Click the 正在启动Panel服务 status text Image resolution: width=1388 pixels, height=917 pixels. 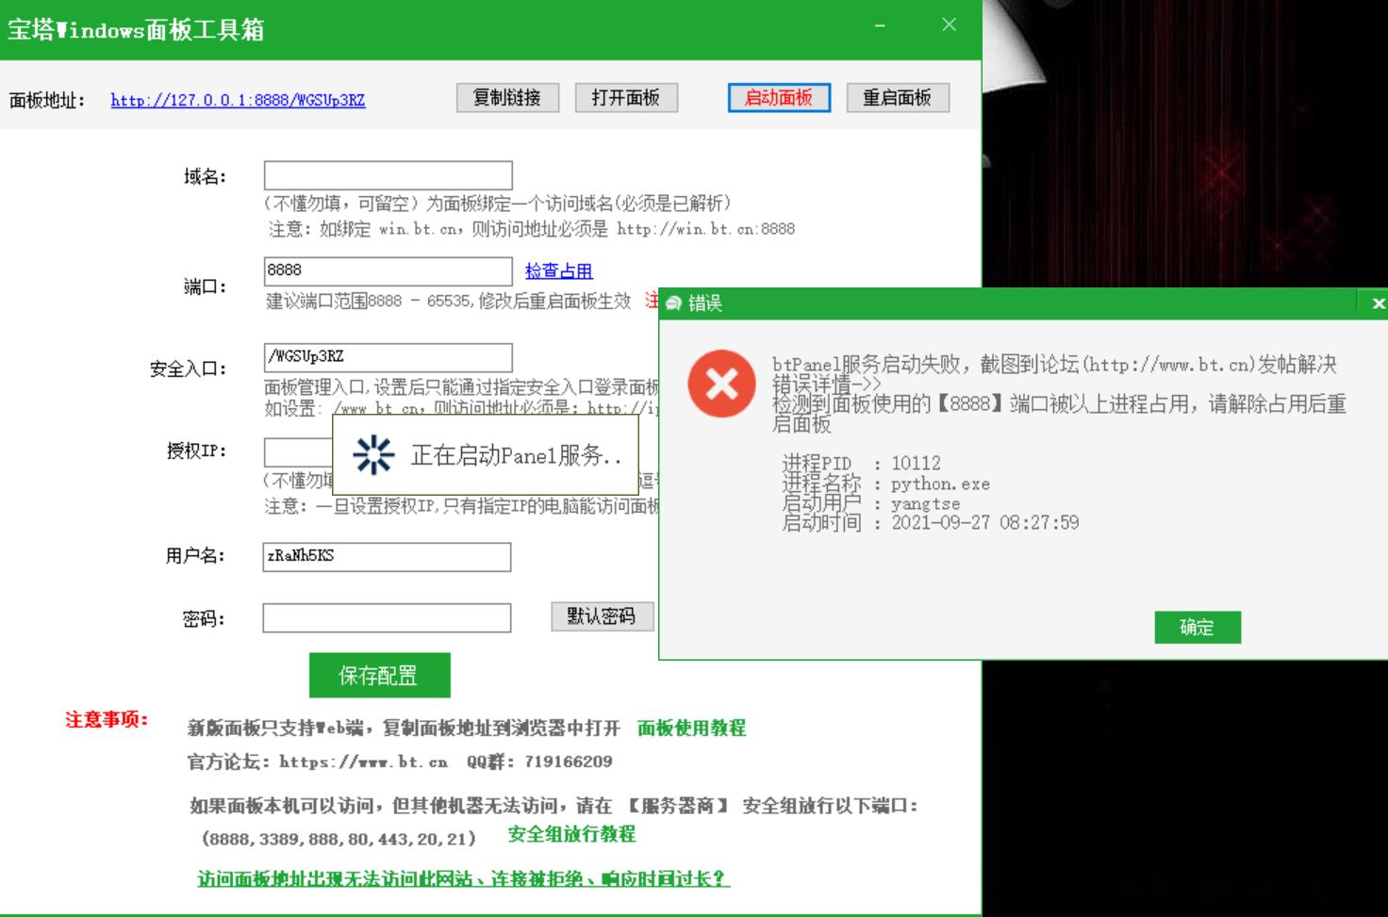516,455
